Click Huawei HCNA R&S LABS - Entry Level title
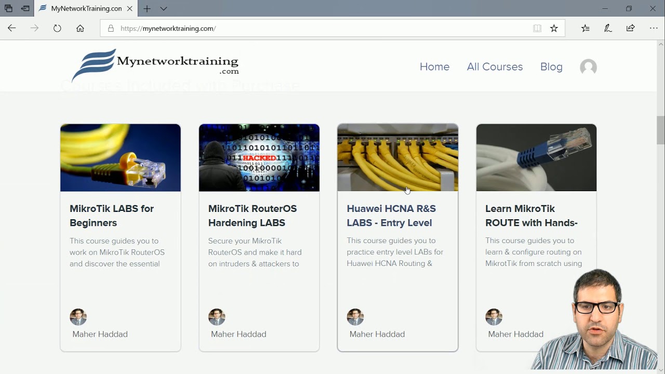This screenshot has height=374, width=665. tap(391, 216)
